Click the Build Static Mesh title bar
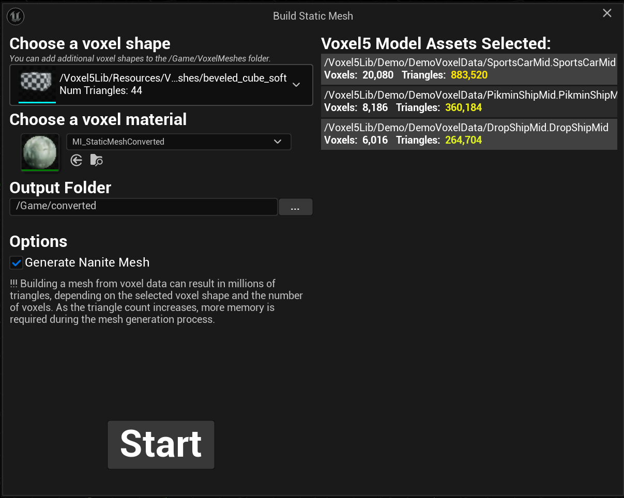The image size is (624, 498). coord(313,16)
